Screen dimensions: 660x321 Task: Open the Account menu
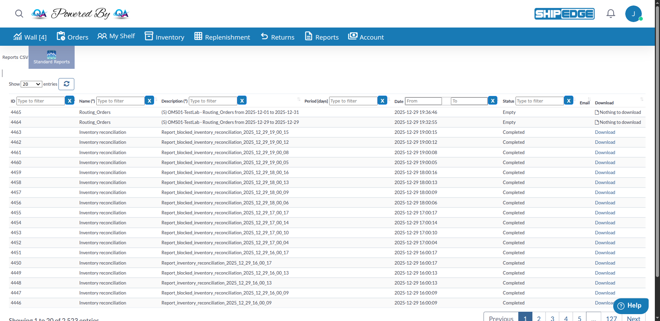pos(366,37)
